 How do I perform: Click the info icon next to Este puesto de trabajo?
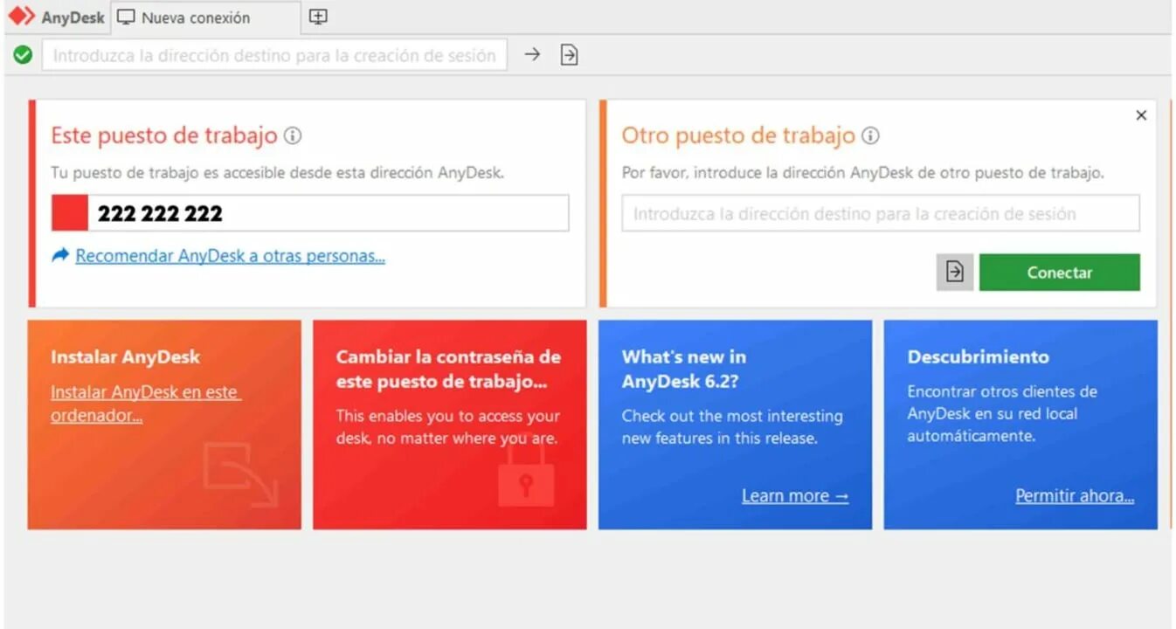(x=293, y=136)
